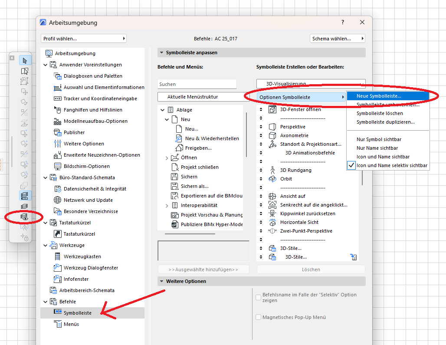Click the Perspektive command icon
The width and height of the screenshot is (446, 345).
pos(272,127)
